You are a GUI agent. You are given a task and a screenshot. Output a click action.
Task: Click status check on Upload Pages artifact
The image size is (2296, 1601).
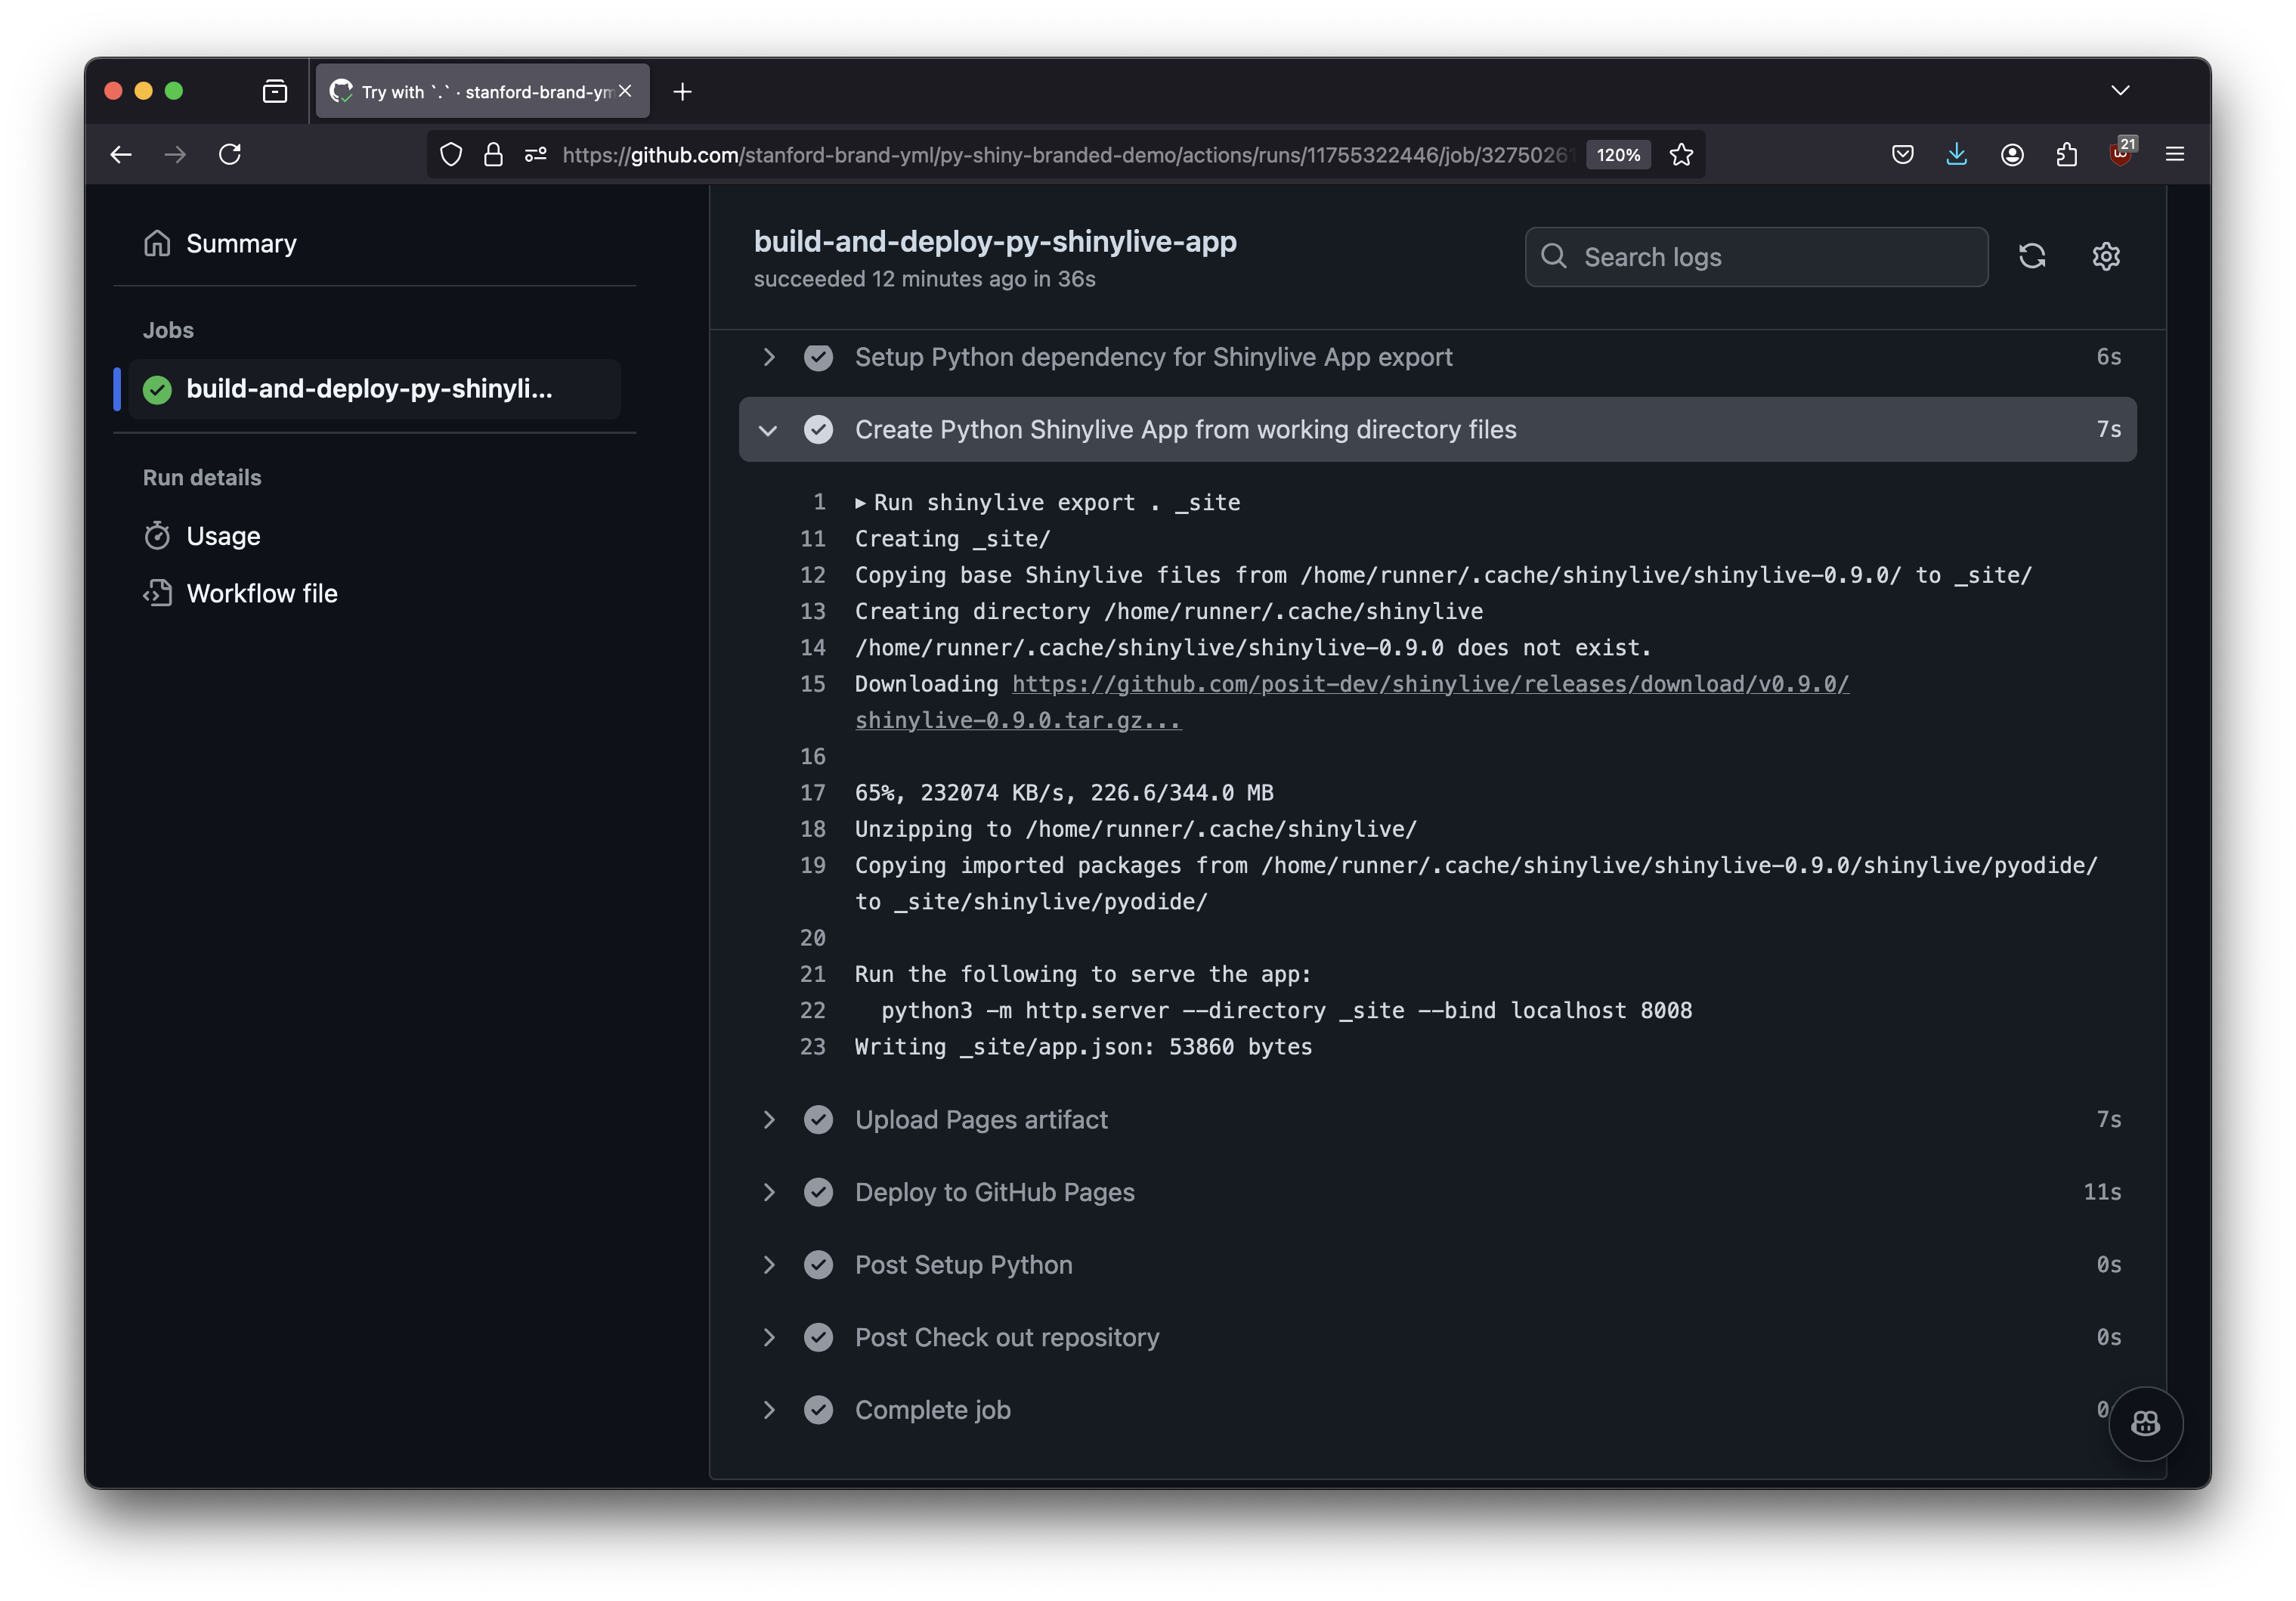pyautogui.click(x=818, y=1119)
